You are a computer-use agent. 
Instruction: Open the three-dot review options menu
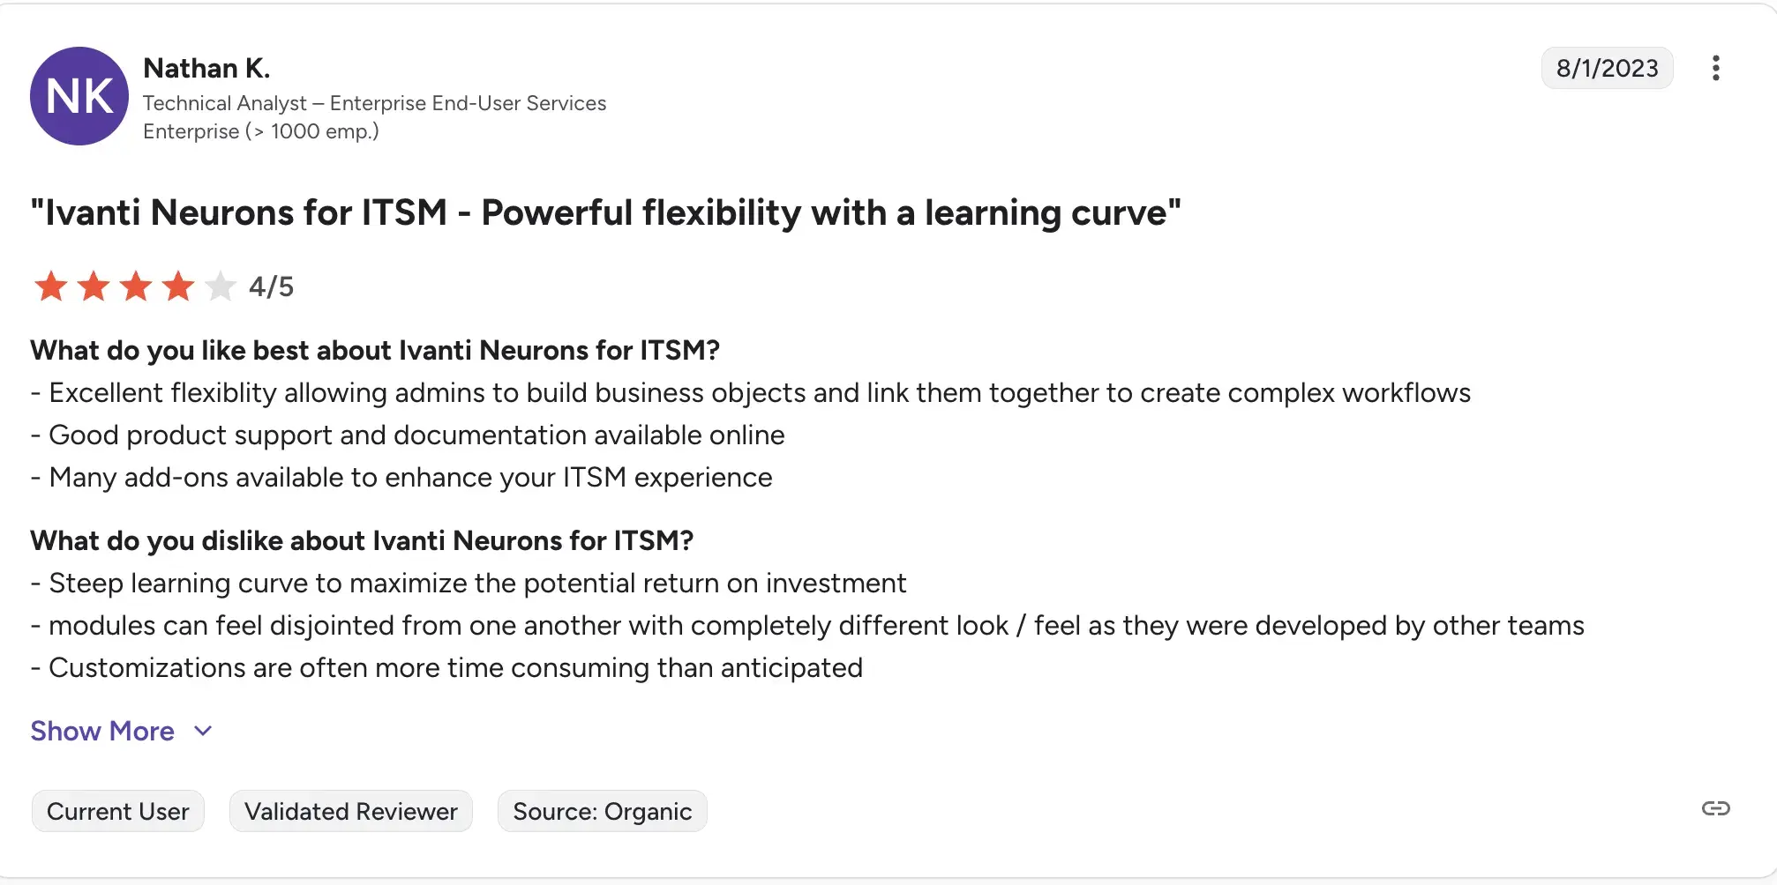pos(1715,68)
